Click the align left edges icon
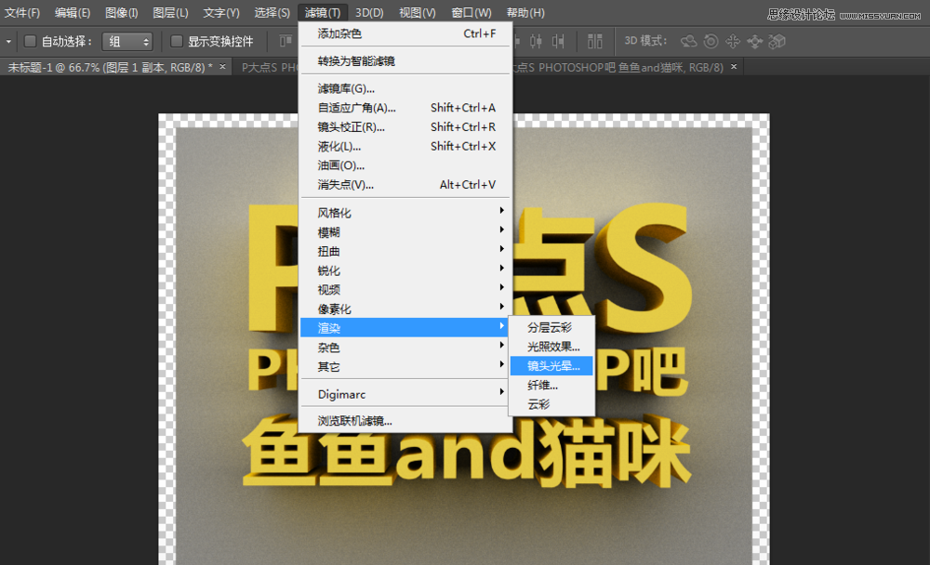The height and width of the screenshot is (565, 930). (517, 42)
